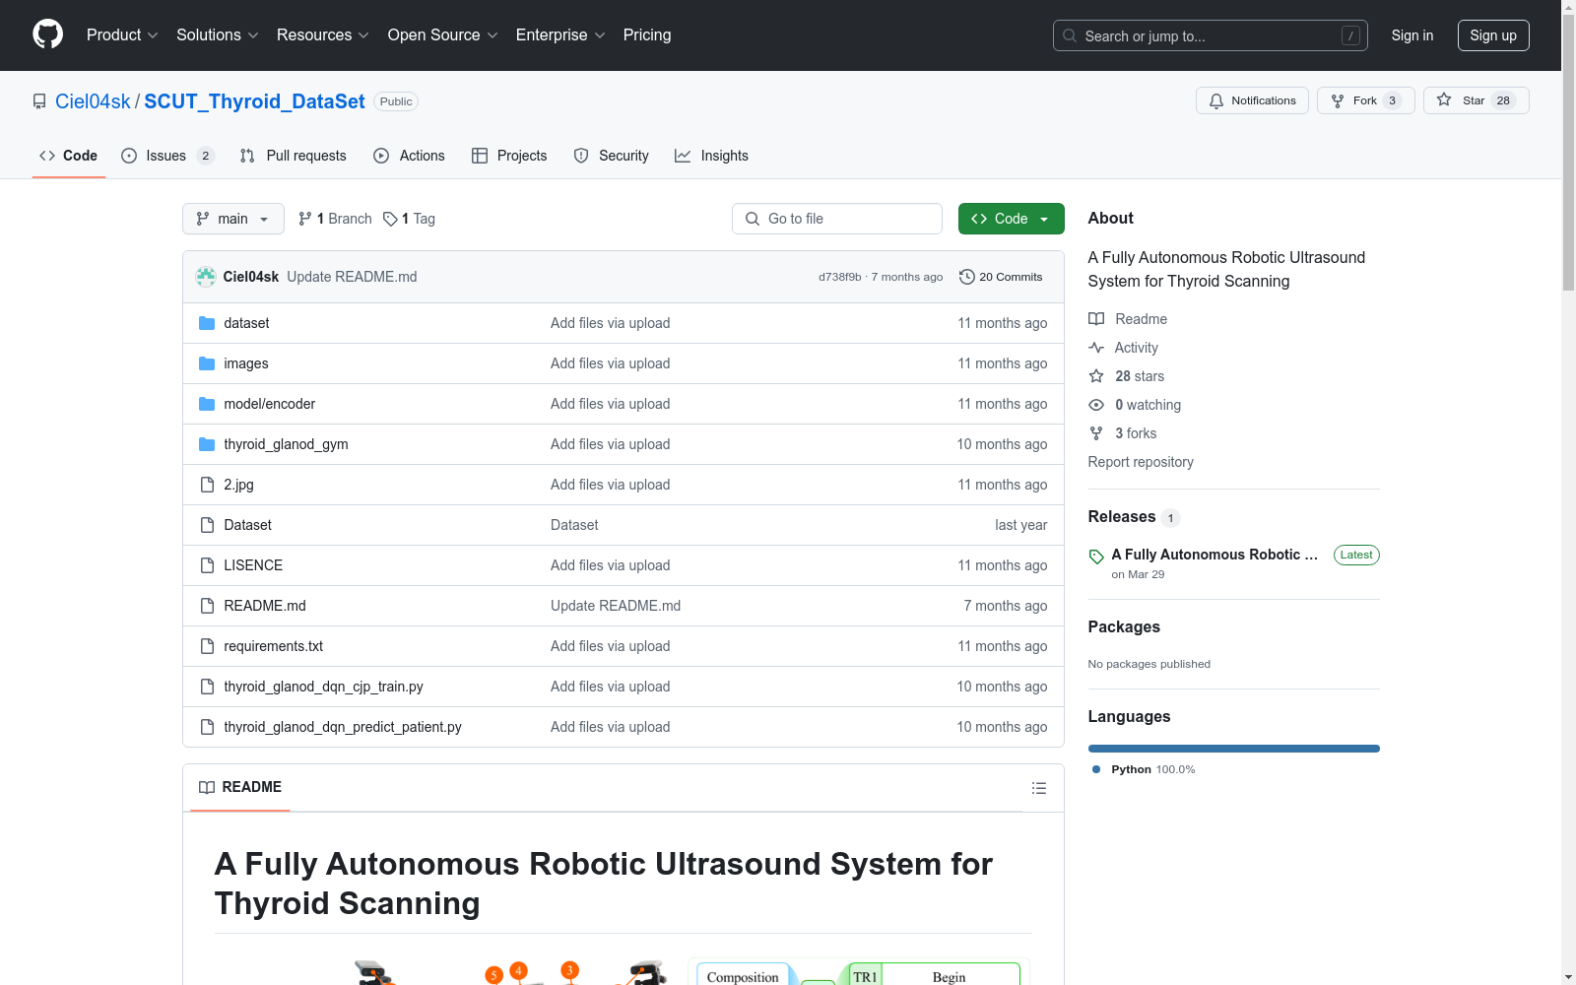Click the Pricing link

tap(647, 35)
